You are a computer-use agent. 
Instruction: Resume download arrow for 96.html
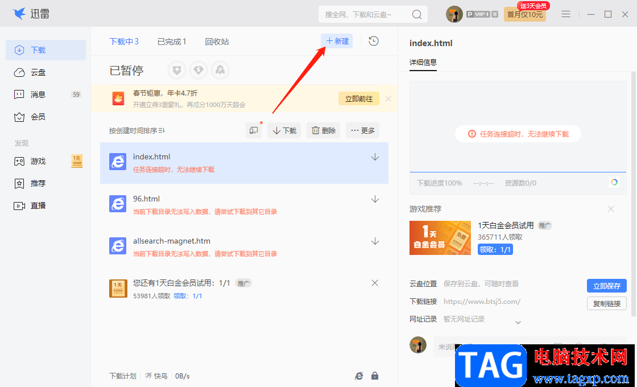tap(375, 199)
